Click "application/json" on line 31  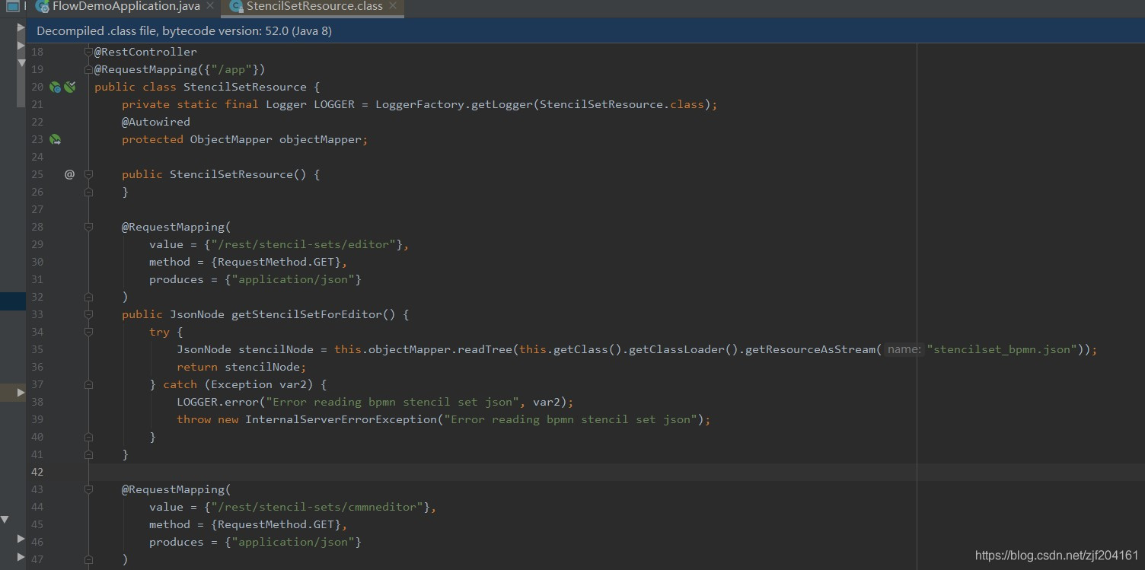(x=293, y=279)
